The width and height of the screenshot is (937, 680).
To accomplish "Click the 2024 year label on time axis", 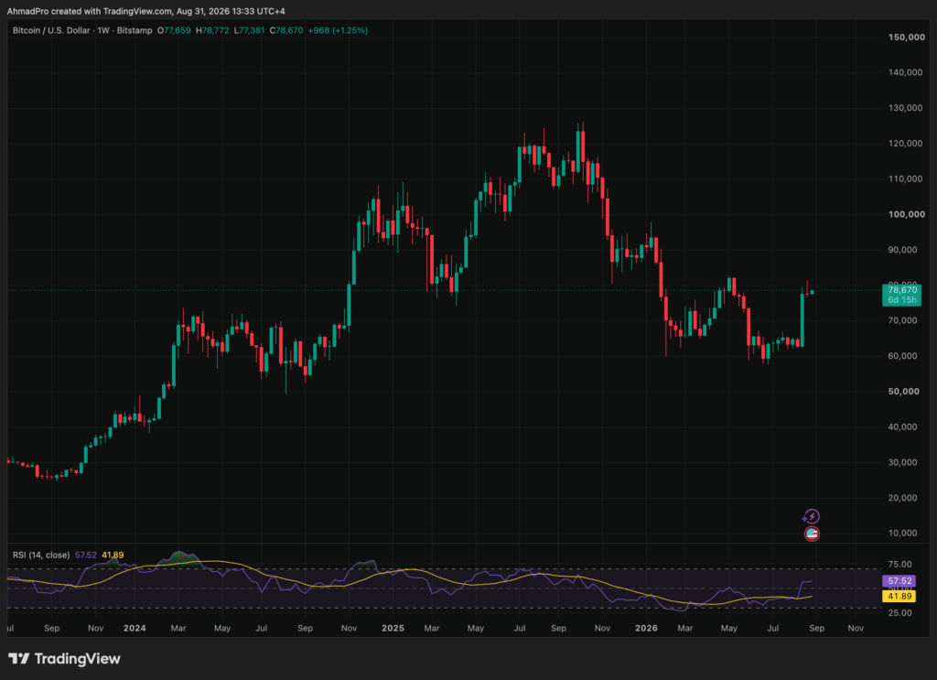I will [135, 628].
